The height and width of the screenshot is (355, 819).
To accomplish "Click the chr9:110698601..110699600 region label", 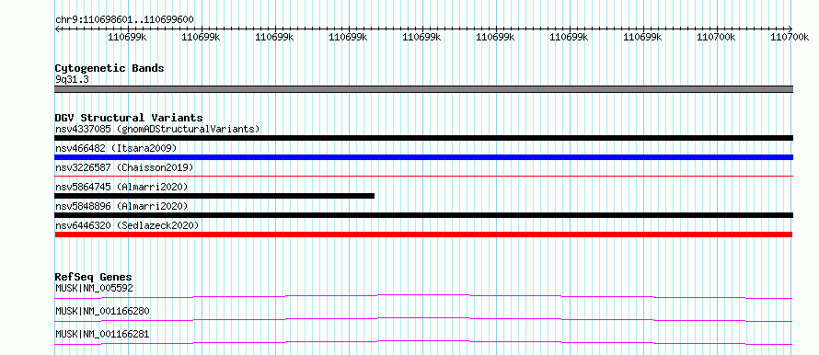I will pos(124,20).
